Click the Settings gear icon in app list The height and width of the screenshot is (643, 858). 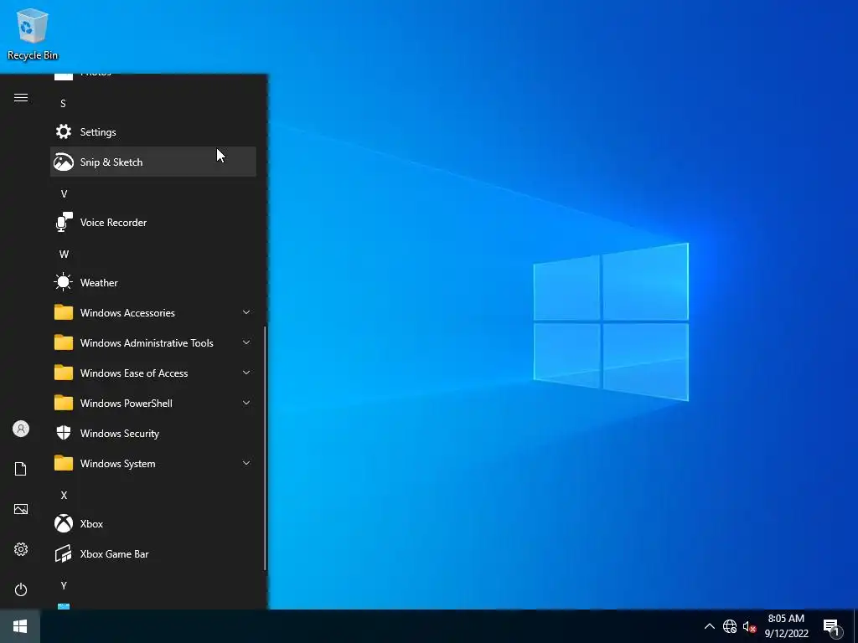(x=64, y=131)
